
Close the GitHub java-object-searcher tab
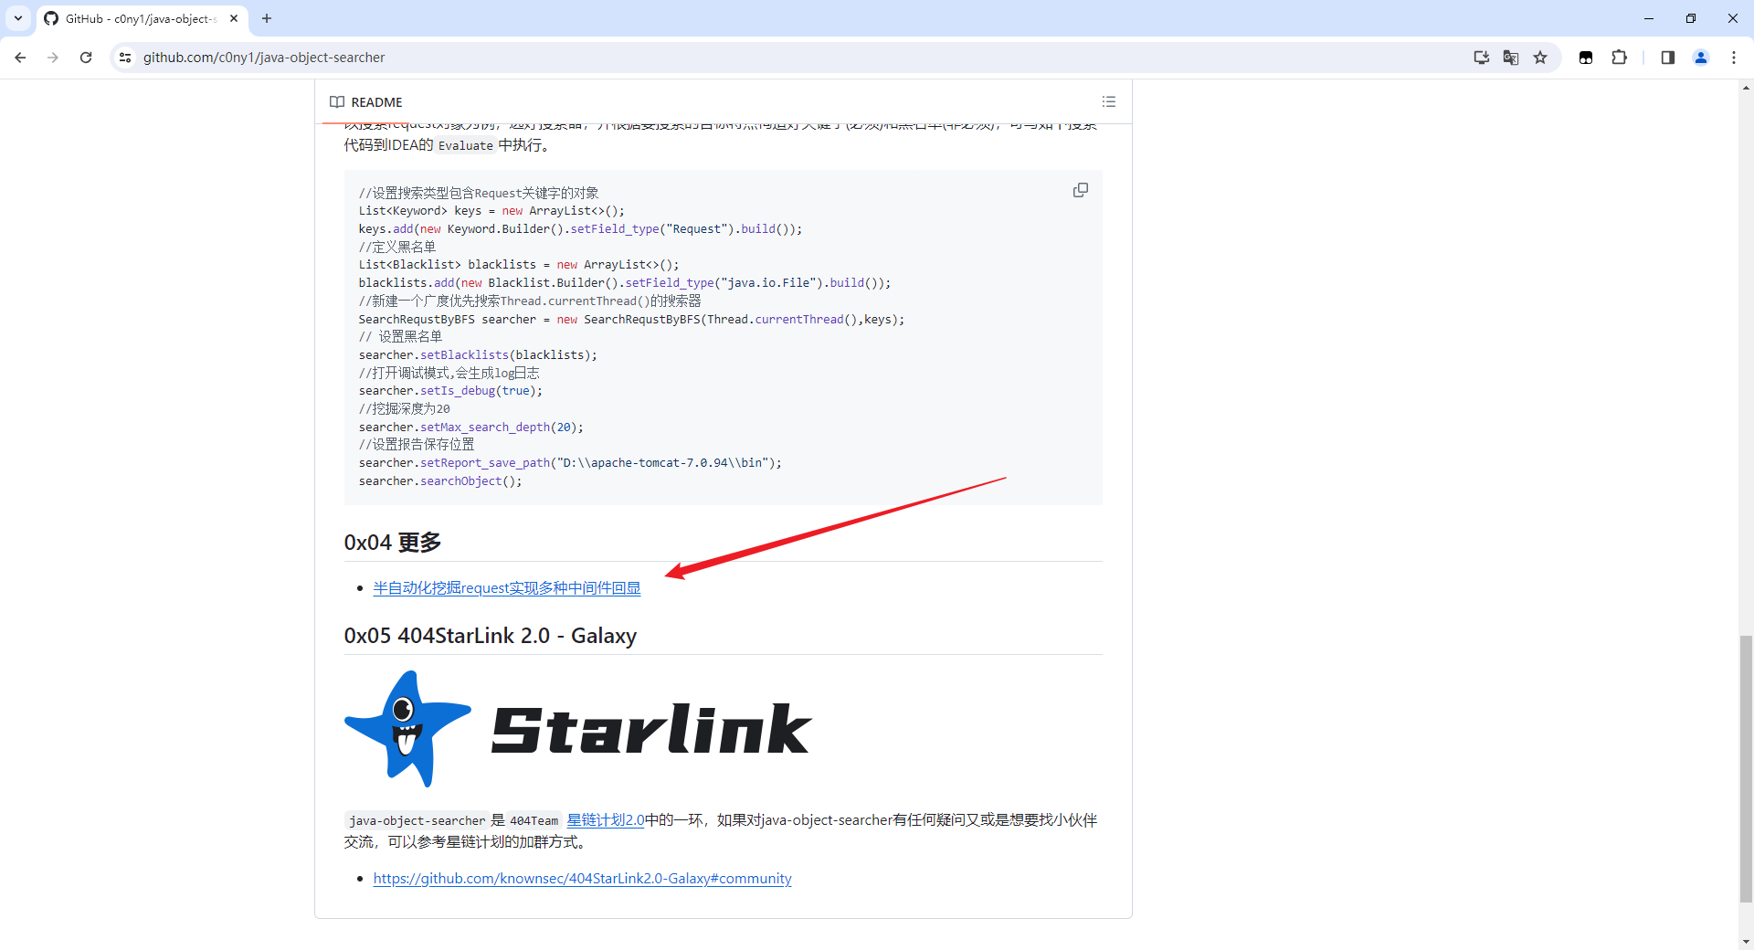click(x=234, y=18)
